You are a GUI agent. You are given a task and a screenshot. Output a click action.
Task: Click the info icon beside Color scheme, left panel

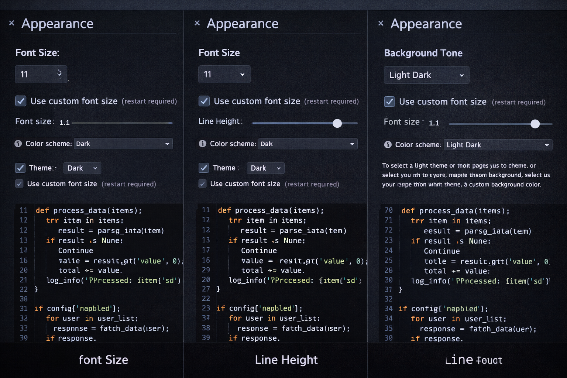tap(18, 144)
